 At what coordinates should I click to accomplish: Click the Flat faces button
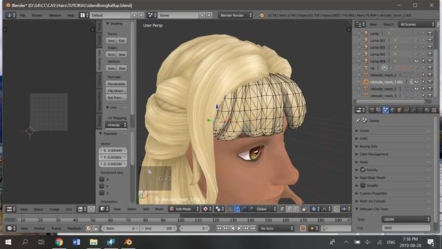[122, 41]
